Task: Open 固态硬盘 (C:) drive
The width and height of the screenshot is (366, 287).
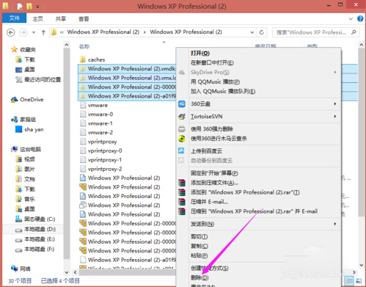Action: pos(40,219)
